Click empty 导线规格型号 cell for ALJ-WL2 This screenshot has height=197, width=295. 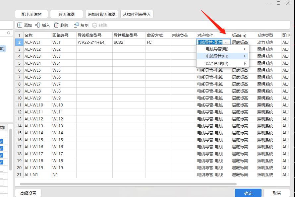coord(94,49)
